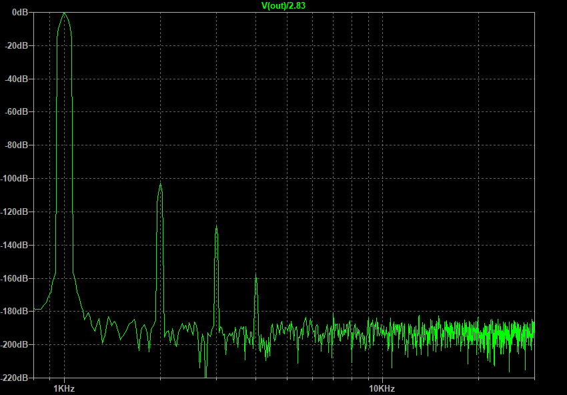The height and width of the screenshot is (395, 567).
Task: Click the -160dB axis label
Action: tap(15, 278)
